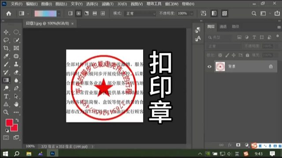
Task: Select the Brush tool
Action: coord(6,64)
